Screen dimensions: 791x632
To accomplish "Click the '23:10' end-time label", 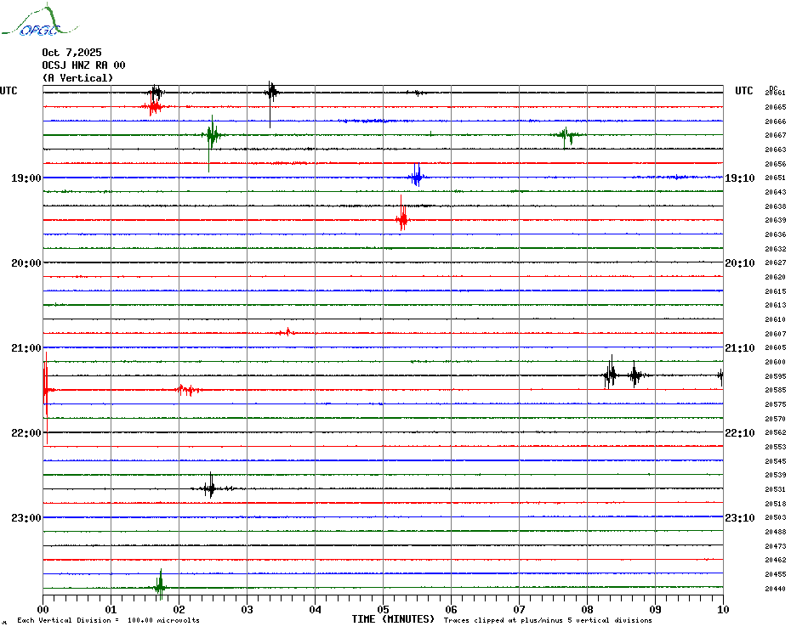I will pyautogui.click(x=740, y=517).
